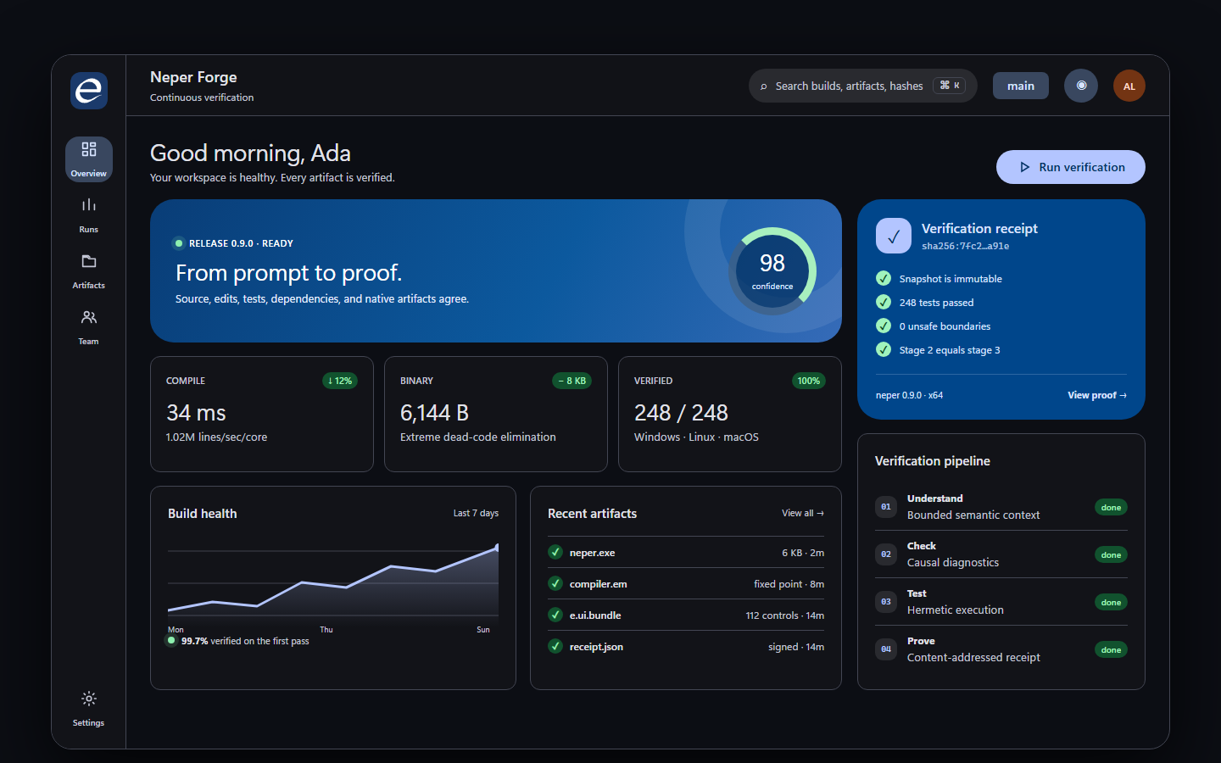Click the search magnifier icon

click(x=763, y=86)
